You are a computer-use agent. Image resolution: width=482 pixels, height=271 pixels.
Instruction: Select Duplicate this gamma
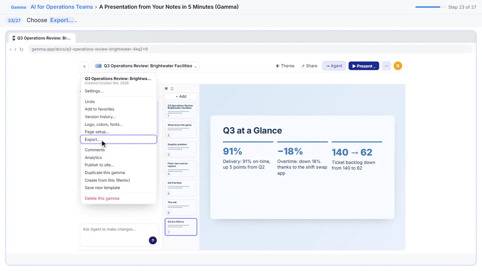[x=119, y=172]
